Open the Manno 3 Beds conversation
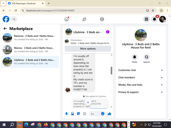The image size is (171, 128). (30, 50)
